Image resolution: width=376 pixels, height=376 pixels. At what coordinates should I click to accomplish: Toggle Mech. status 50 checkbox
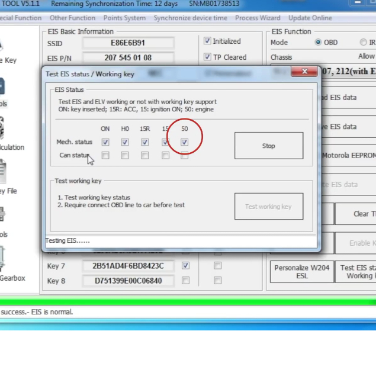click(185, 142)
